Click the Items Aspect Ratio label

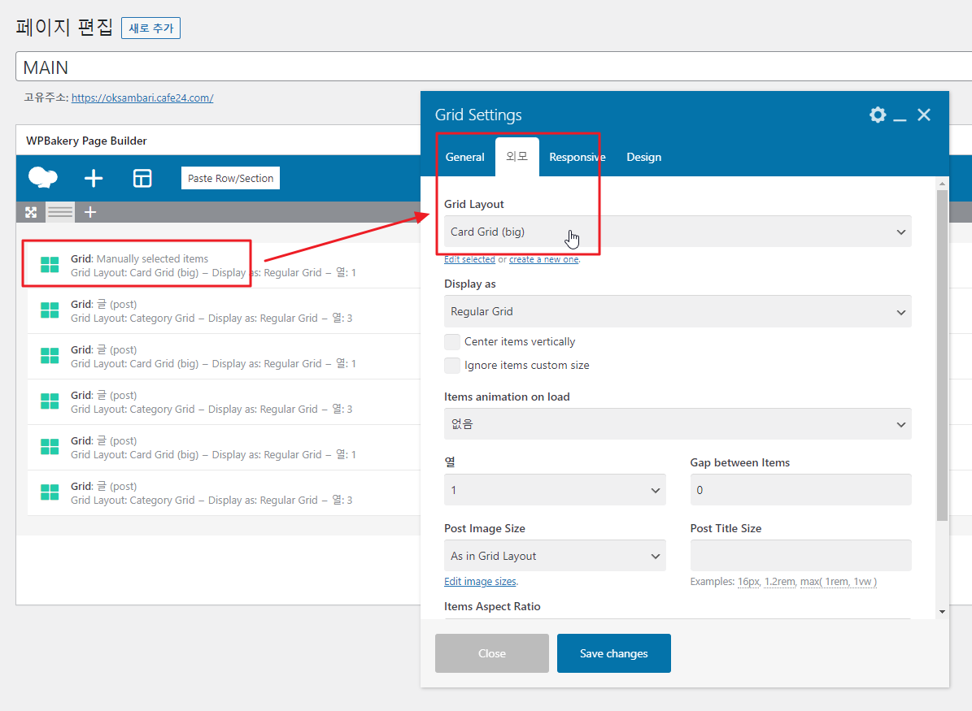point(492,606)
